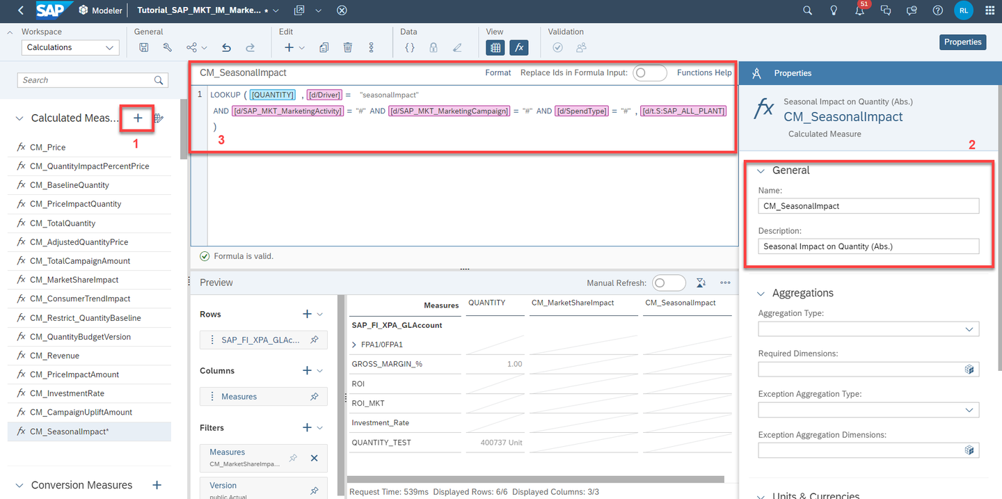Collapse the Conversion Measures section
Screen dimensions: 1002x499
19,485
